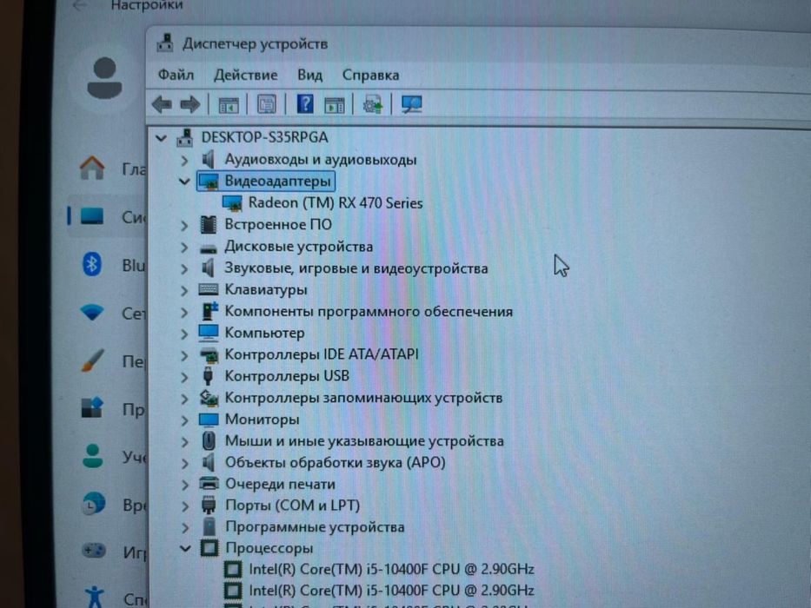This screenshot has height=608, width=811.
Task: Open the Home icon in Settings sidebar
Action: (x=92, y=168)
